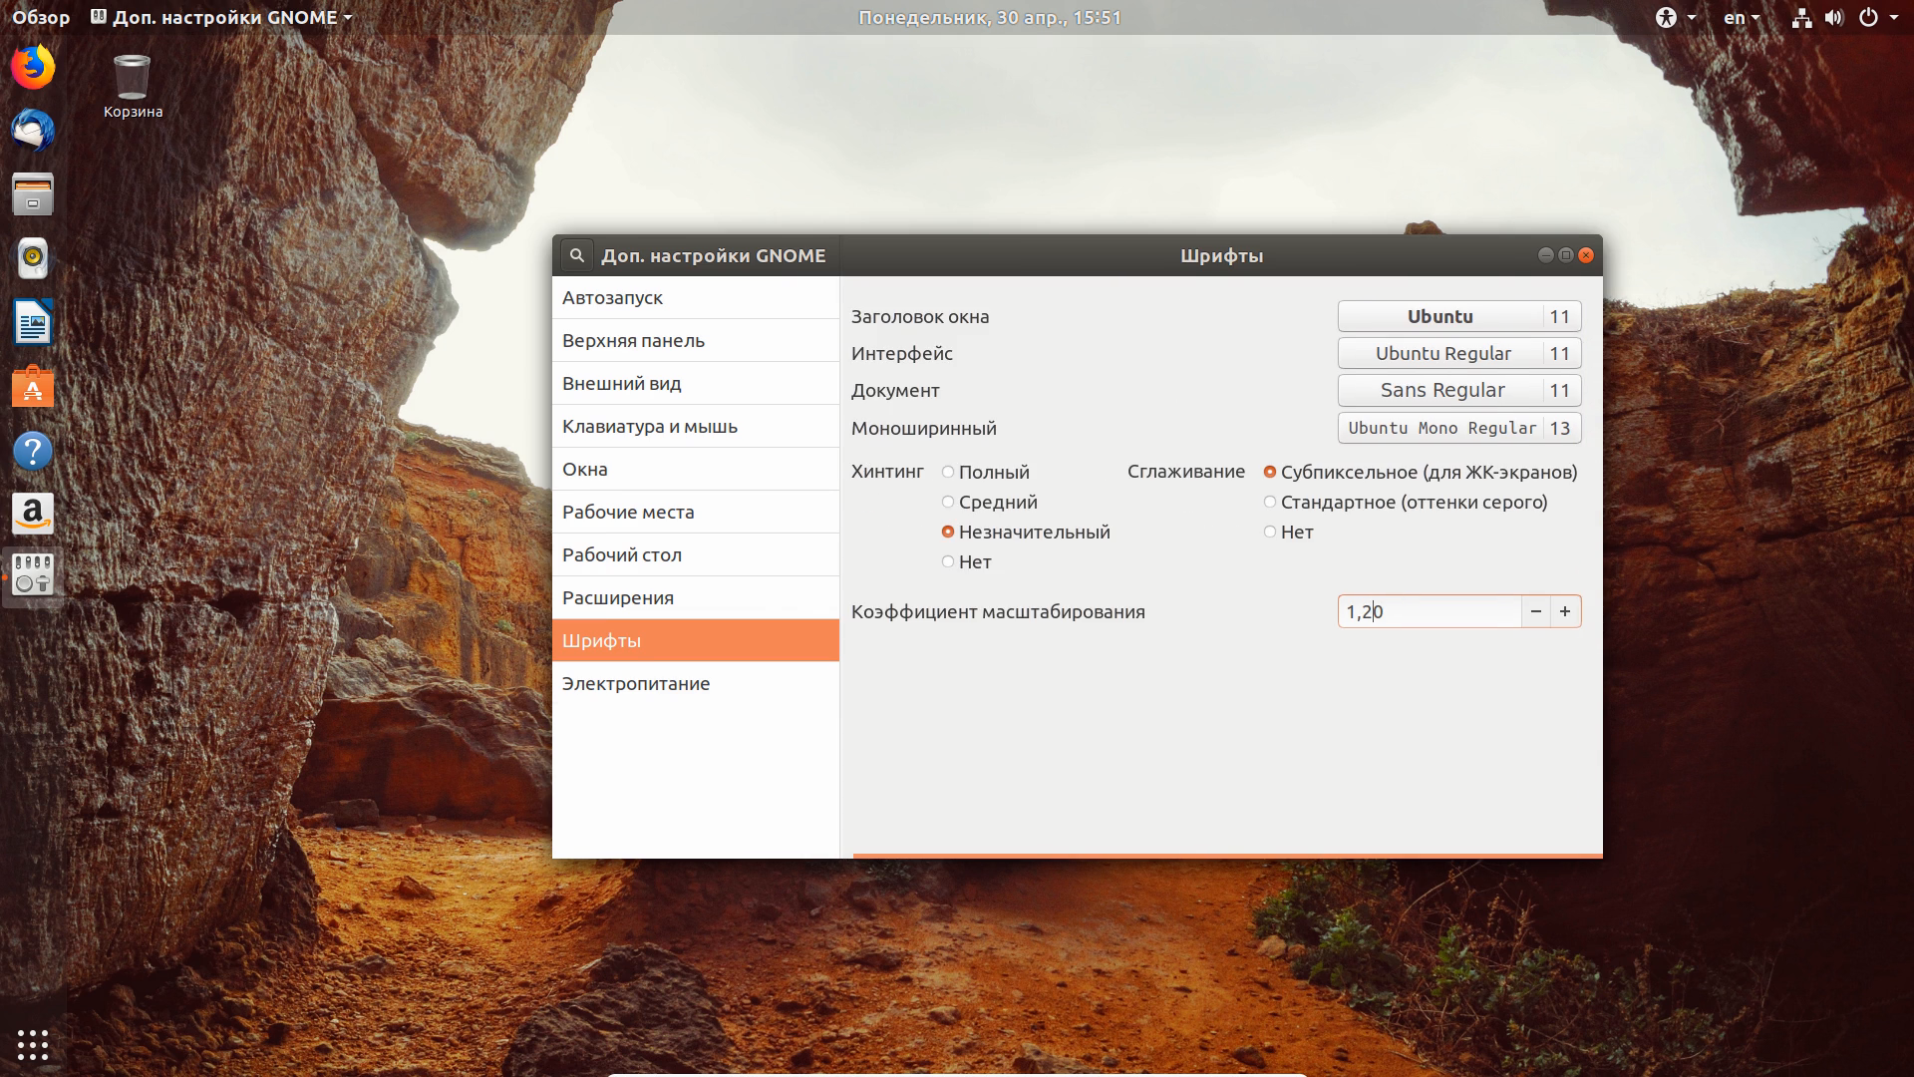Open monospace font chooser Ubuntu Mono Regular

pos(1459,428)
